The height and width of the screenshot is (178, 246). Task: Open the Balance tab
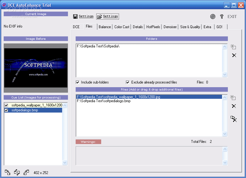[x=105, y=27]
